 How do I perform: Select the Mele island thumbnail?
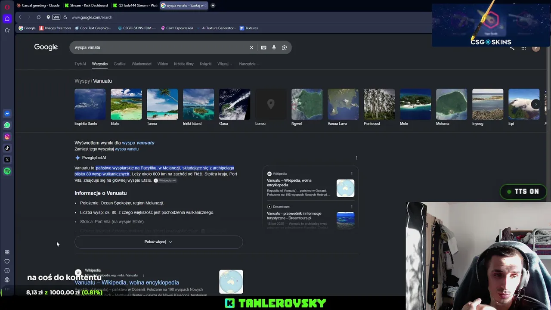[415, 104]
